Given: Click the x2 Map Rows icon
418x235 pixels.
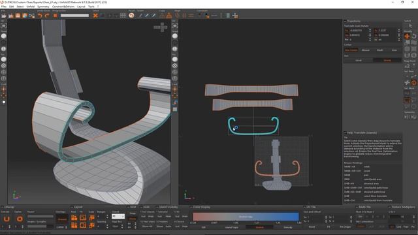Looking at the screenshot, I should pyautogui.click(x=407, y=65).
